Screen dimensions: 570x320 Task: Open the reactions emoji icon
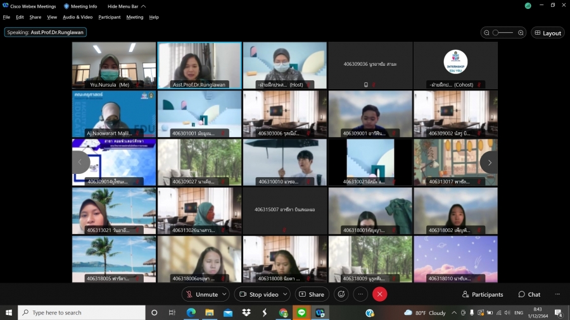coord(341,294)
